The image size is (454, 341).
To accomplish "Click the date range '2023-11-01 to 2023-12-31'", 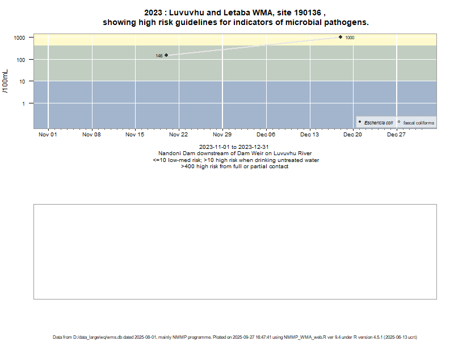I will pos(234,147).
